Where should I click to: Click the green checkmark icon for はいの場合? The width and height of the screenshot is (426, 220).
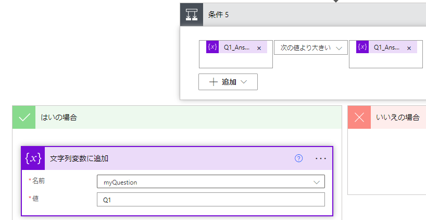(24, 117)
